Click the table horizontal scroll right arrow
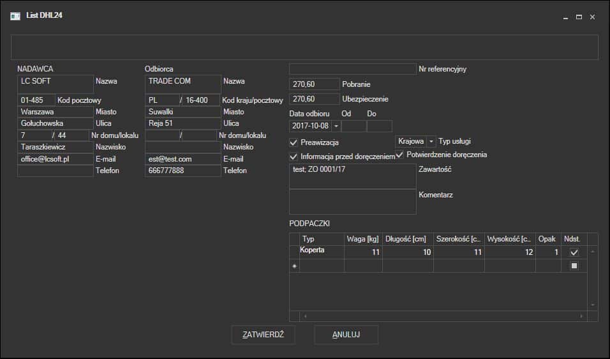610x359 pixels. [x=581, y=316]
